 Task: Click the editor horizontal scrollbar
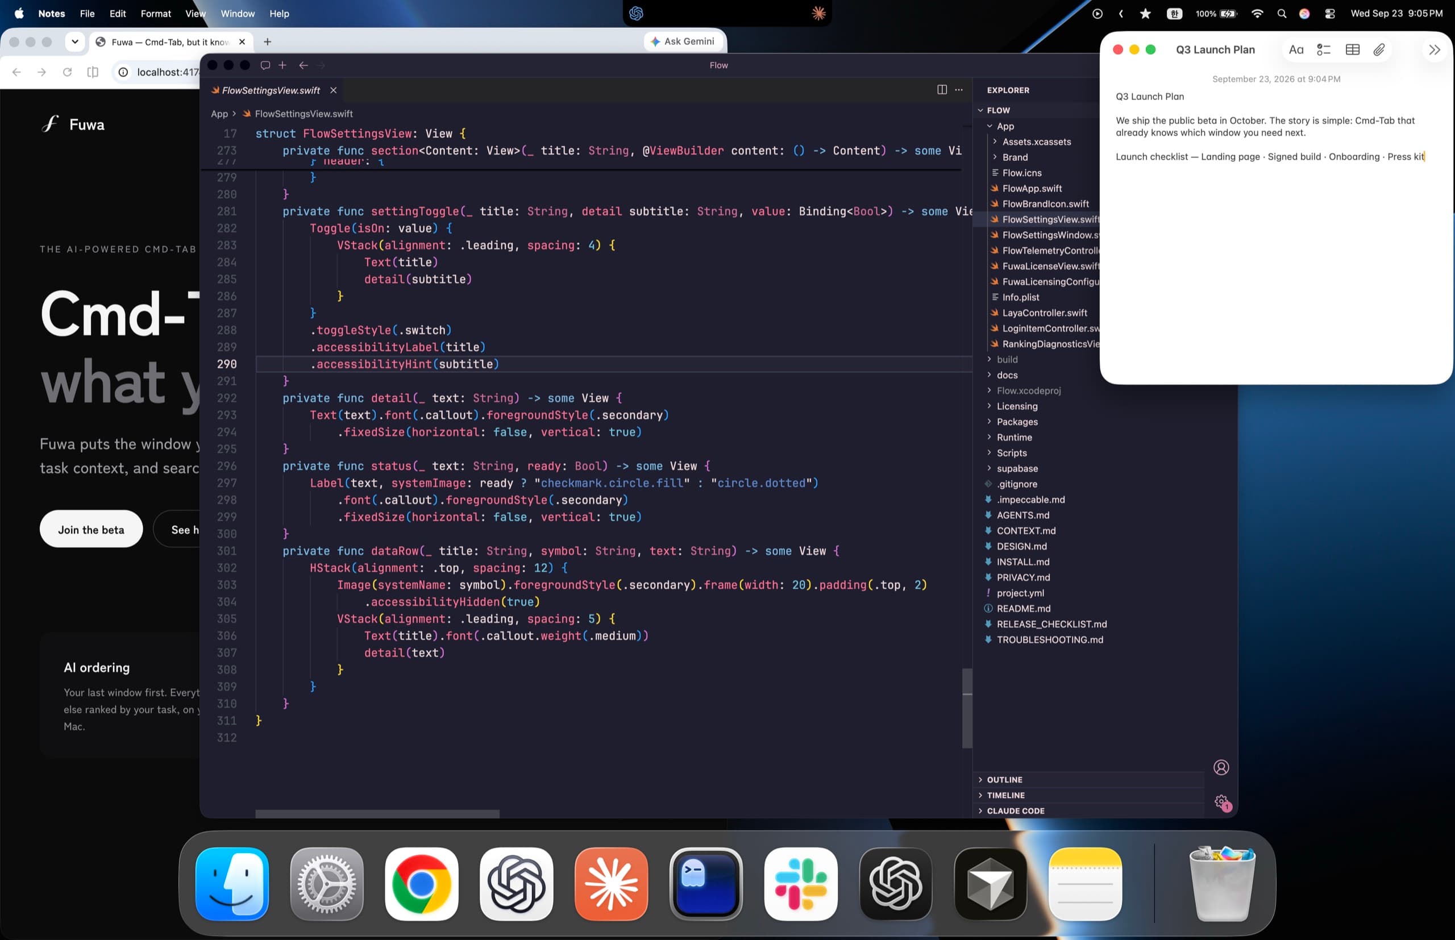click(x=377, y=814)
